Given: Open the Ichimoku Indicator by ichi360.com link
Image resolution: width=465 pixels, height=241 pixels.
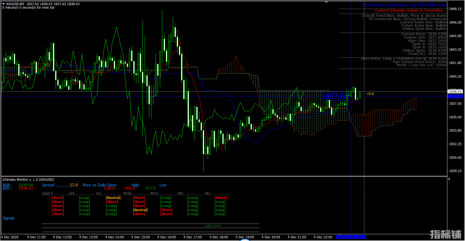Looking at the screenshot, I should point(405,5).
